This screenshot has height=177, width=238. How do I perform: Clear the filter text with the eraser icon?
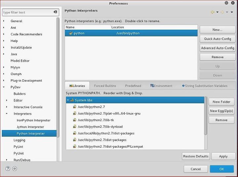[56, 12]
